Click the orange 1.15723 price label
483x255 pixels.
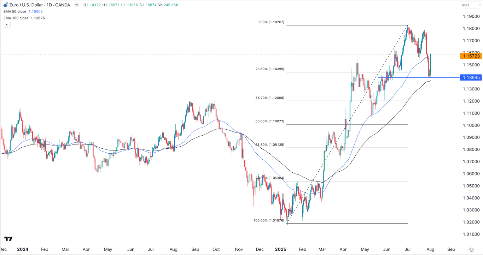coord(470,56)
